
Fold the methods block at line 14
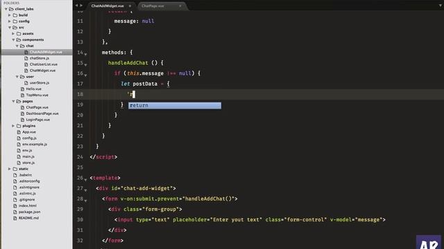tap(85, 54)
